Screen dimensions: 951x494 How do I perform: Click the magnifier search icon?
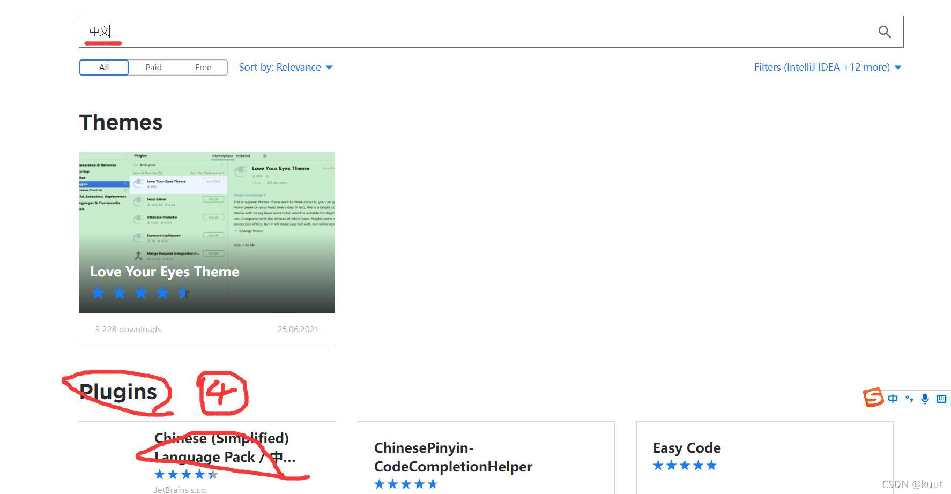[x=885, y=32]
